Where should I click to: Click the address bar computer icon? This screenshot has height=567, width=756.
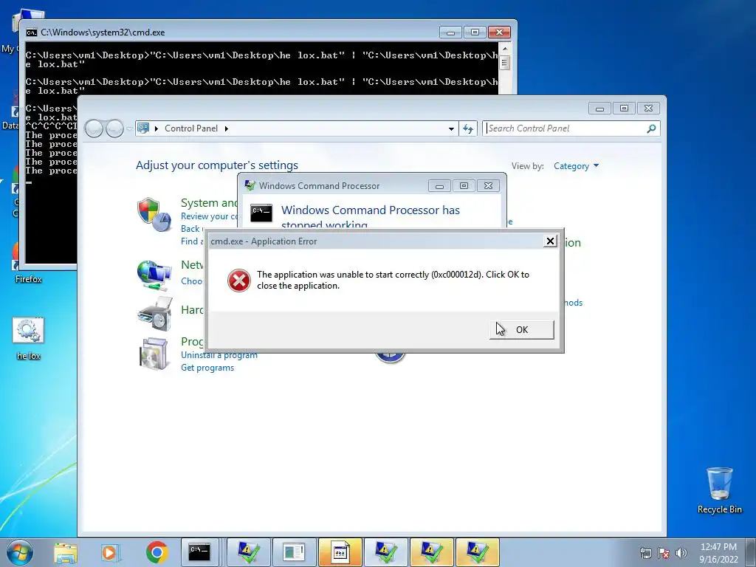143,128
